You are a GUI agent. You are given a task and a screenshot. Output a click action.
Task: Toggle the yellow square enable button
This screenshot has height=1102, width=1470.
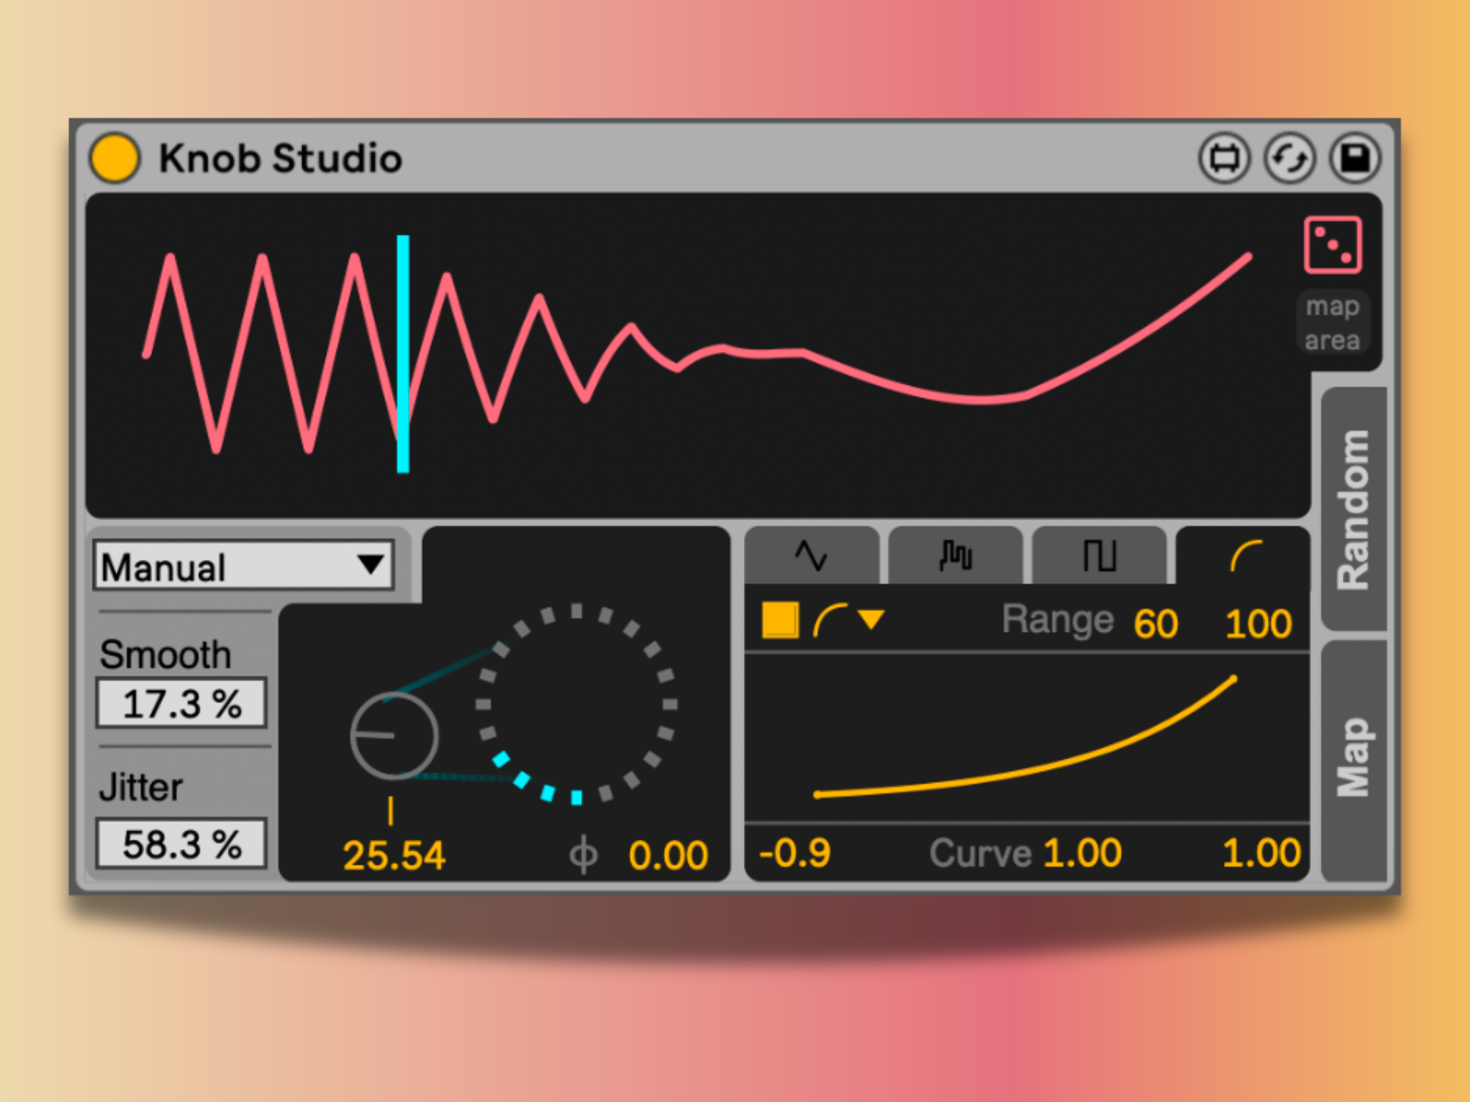click(781, 620)
